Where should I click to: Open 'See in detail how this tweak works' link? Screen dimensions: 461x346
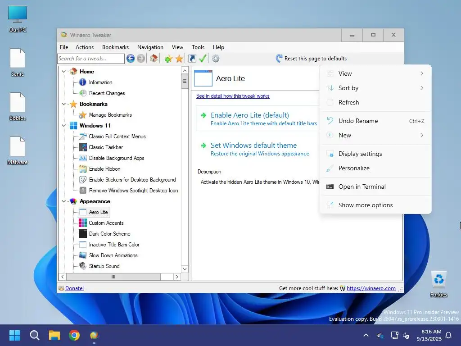coord(233,96)
